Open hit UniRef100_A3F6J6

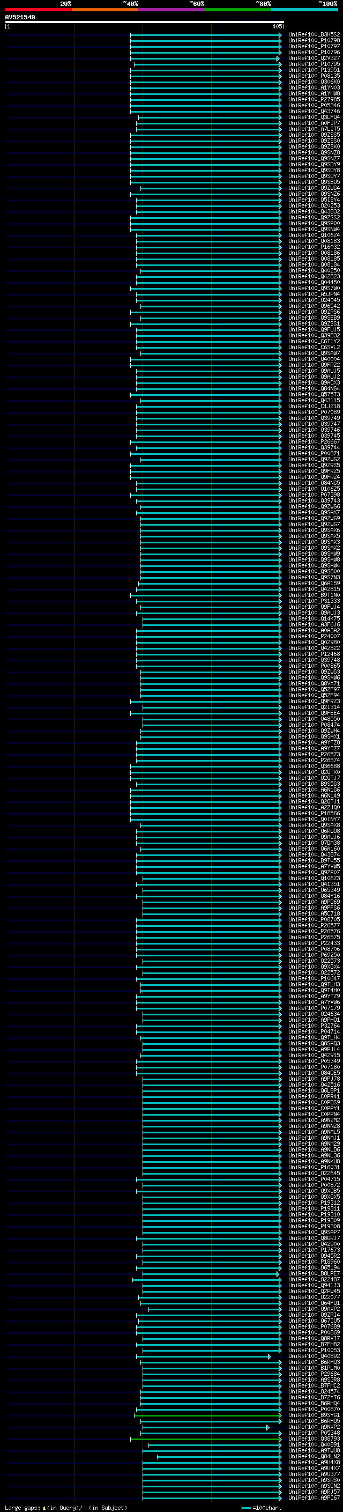314,624
